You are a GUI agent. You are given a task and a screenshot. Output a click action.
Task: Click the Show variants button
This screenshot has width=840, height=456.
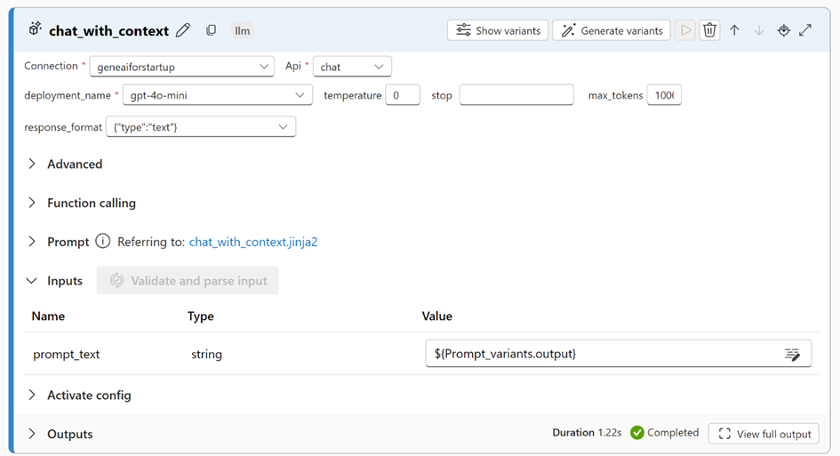(x=498, y=30)
